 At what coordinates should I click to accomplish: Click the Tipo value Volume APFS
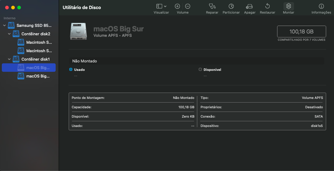pyautogui.click(x=312, y=98)
